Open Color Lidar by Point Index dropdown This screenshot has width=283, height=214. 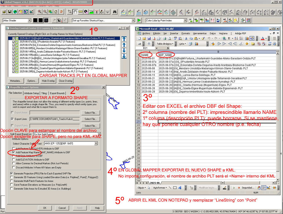[185, 20]
